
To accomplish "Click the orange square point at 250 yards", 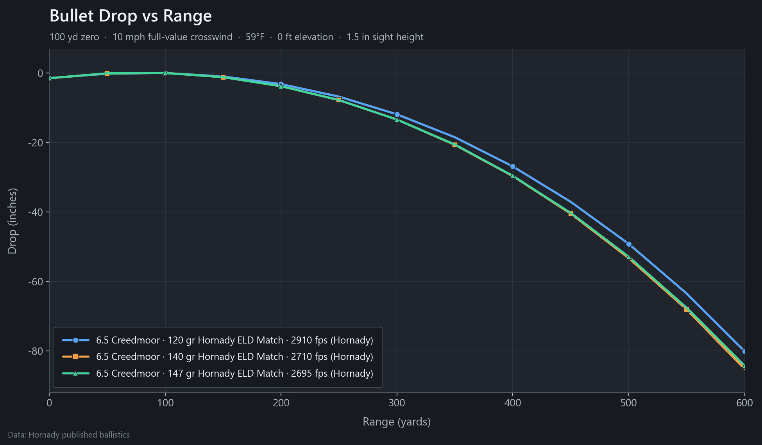I will pyautogui.click(x=339, y=100).
